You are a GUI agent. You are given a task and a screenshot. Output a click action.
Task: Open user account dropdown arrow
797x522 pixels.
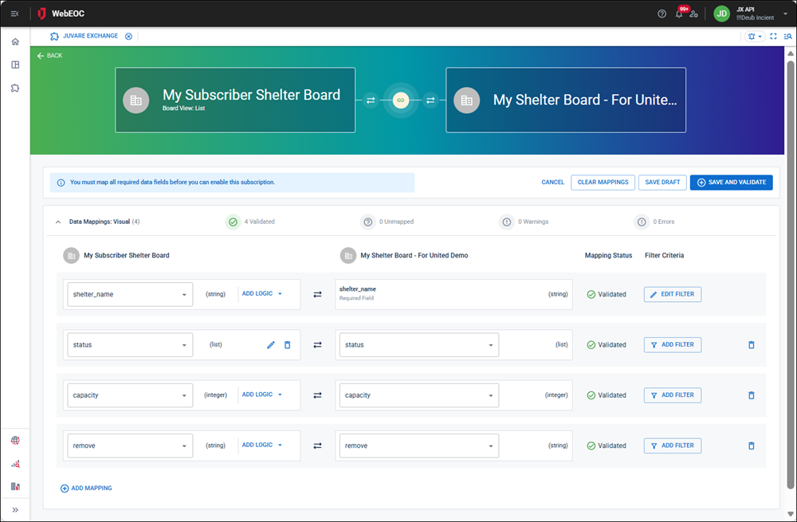[785, 14]
